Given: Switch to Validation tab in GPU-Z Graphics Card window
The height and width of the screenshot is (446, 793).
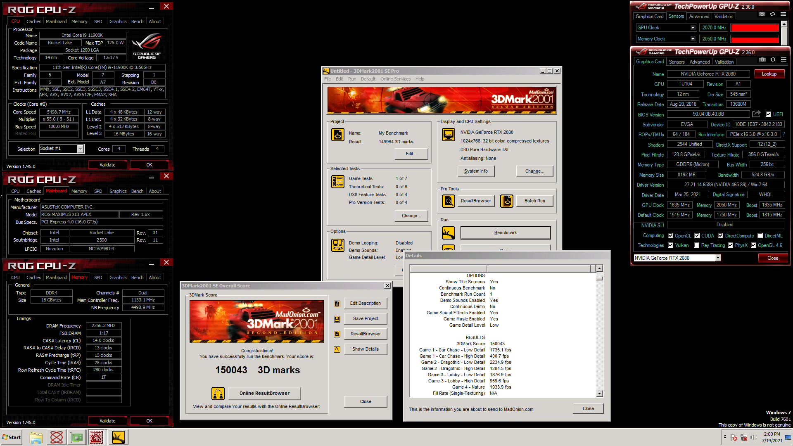Looking at the screenshot, I should coord(724,62).
